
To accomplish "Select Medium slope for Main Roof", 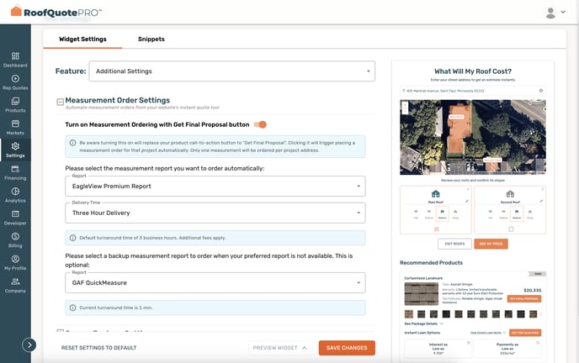I will coord(443,213).
